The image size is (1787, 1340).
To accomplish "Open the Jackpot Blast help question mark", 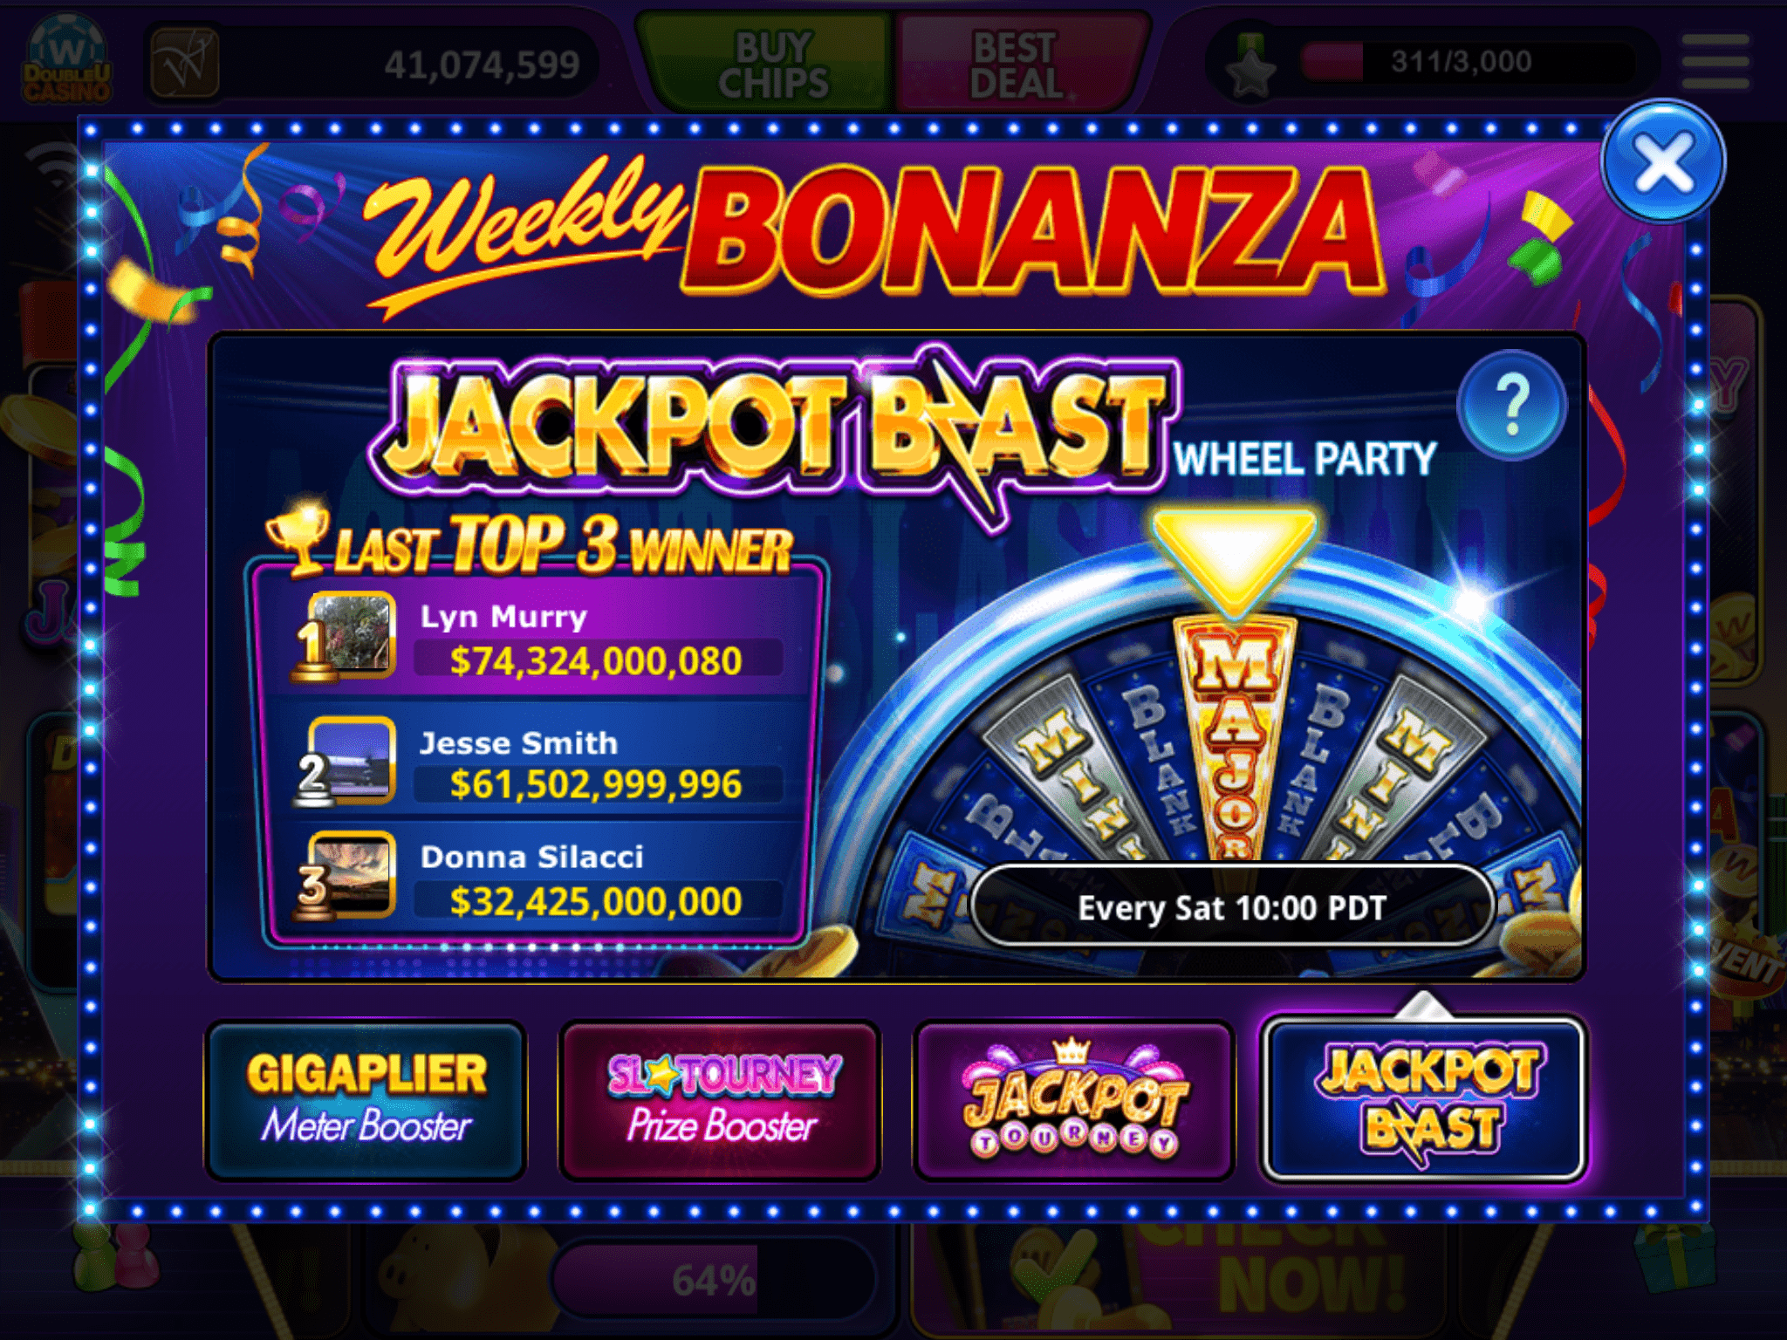I will [x=1512, y=406].
